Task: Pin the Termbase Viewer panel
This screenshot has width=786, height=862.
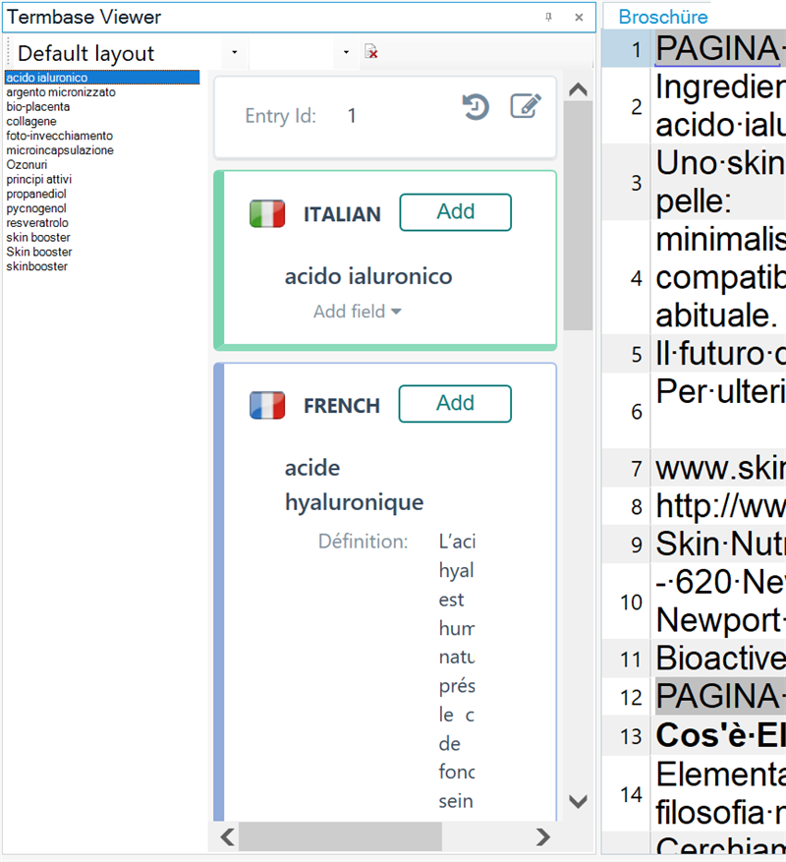Action: click(548, 17)
